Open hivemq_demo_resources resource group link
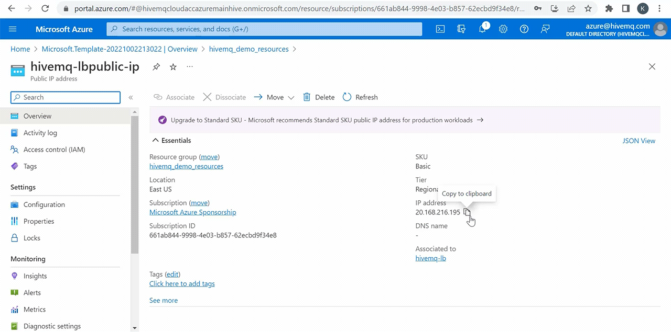The width and height of the screenshot is (671, 332). tap(186, 166)
